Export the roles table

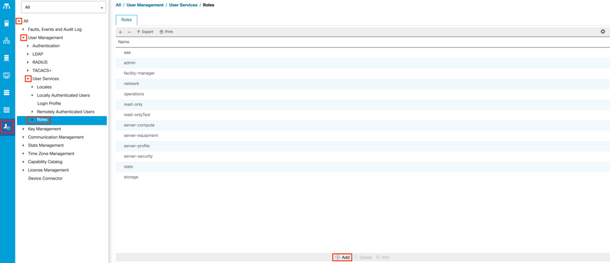point(145,32)
